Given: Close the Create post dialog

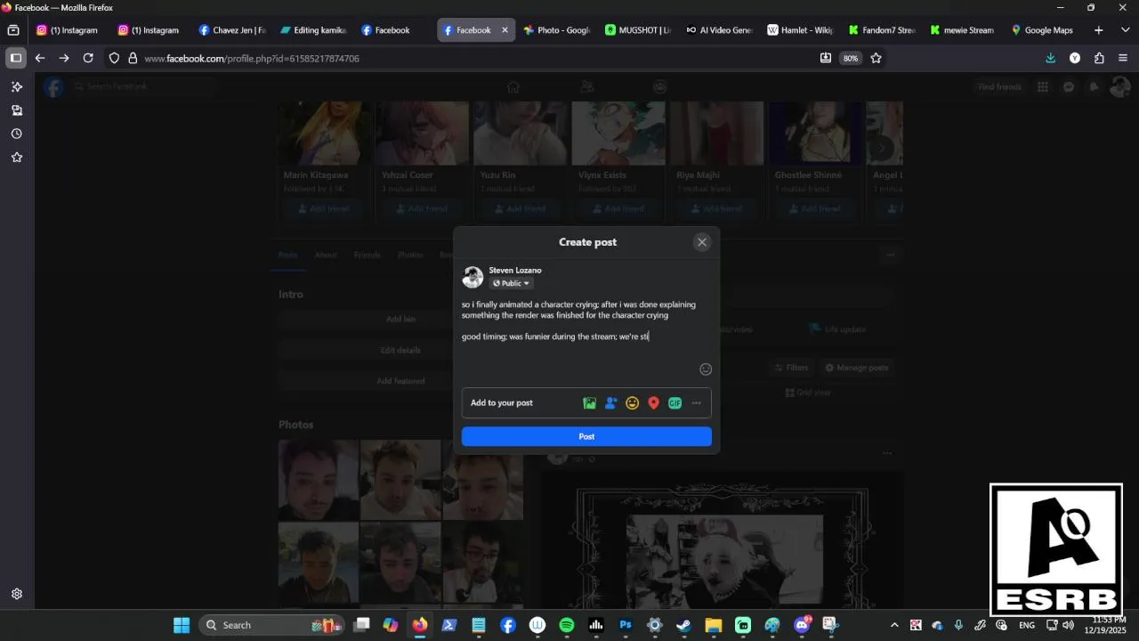Looking at the screenshot, I should tap(702, 242).
